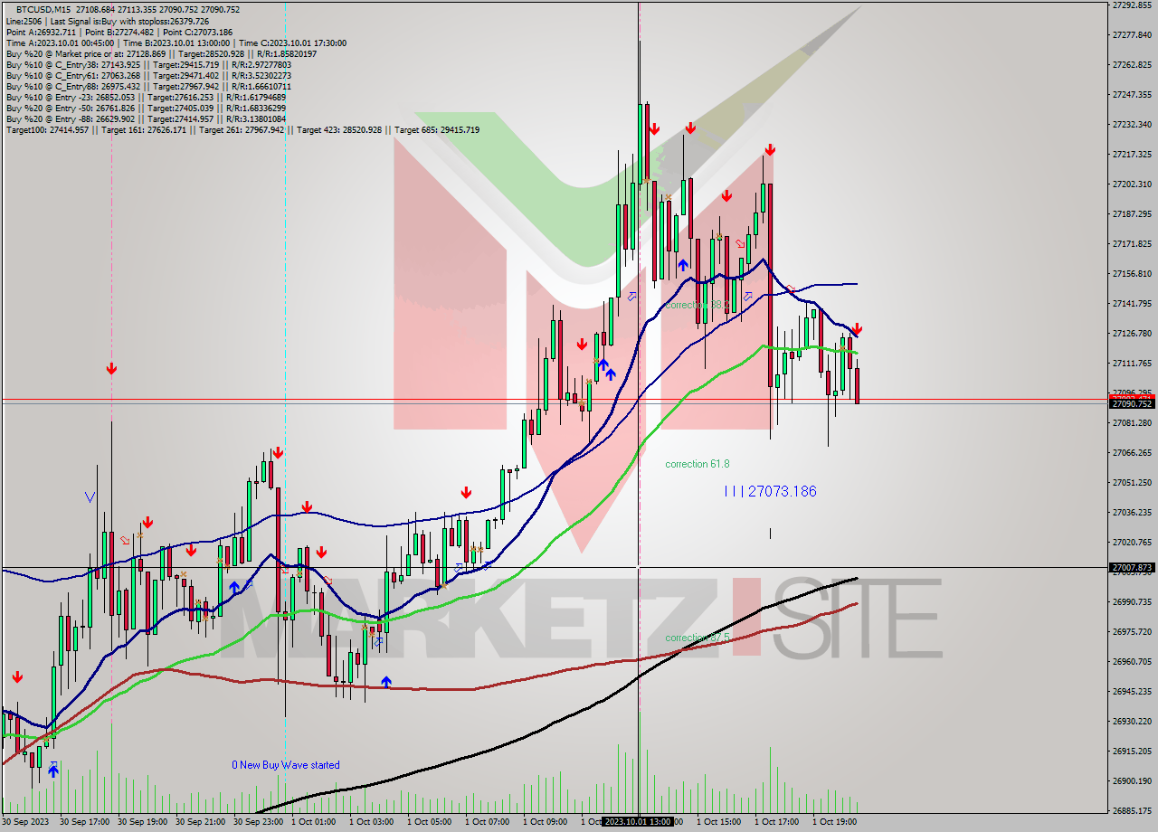Click the '30 Sep 17:00' time axis label

coord(84,822)
